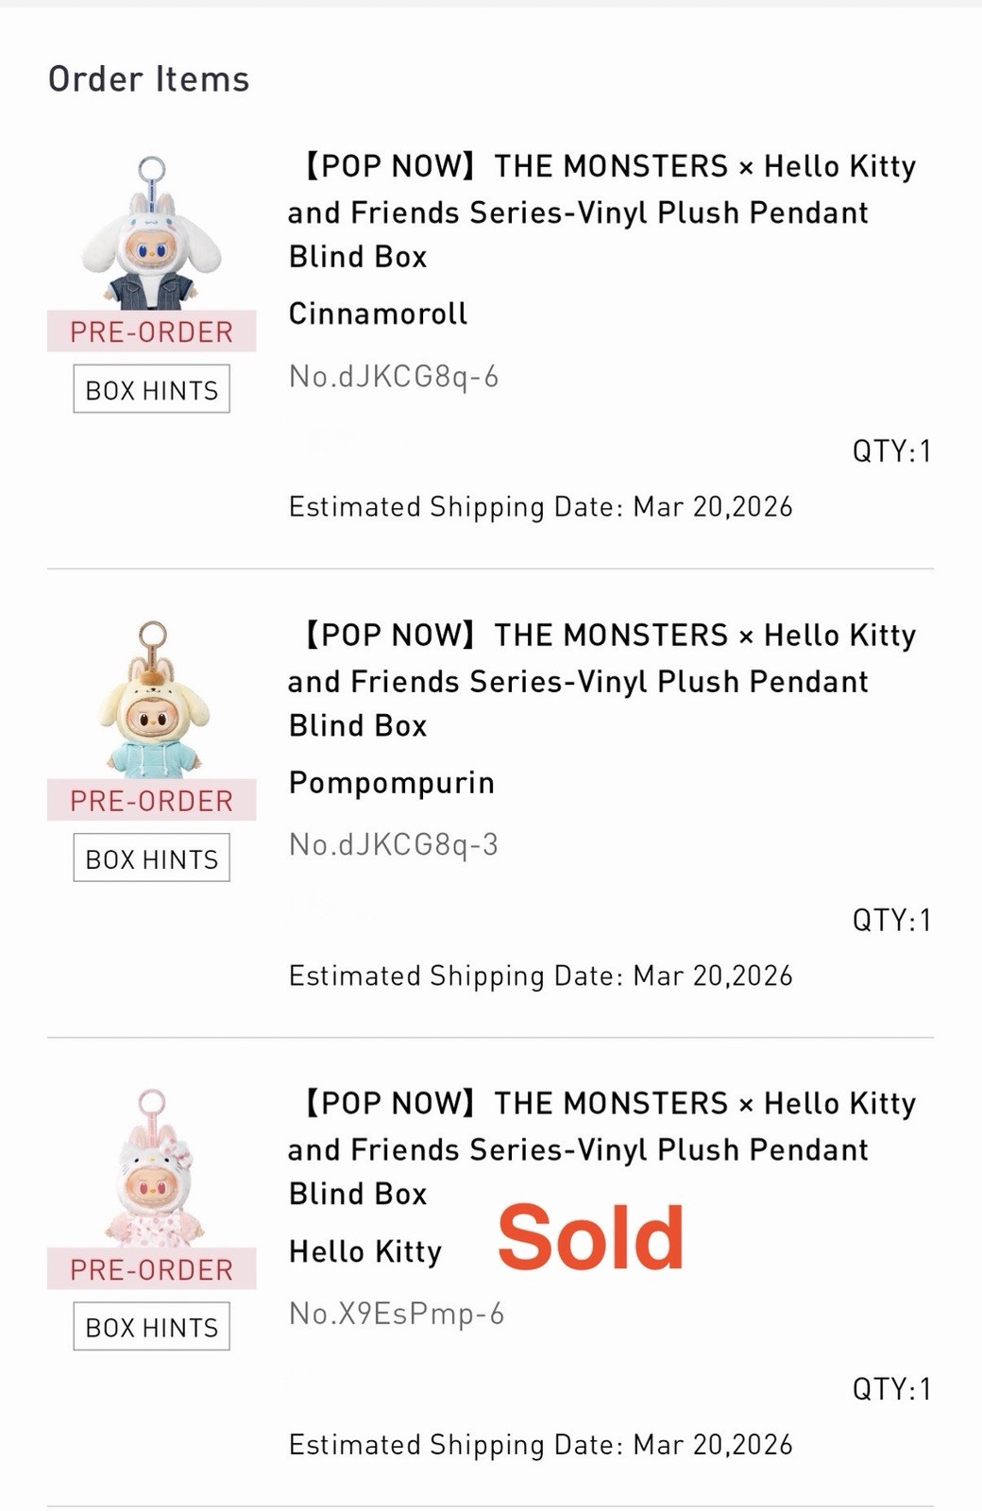Click item number dJKCG8q-3
Screen dimensions: 982x1511
[x=393, y=844]
